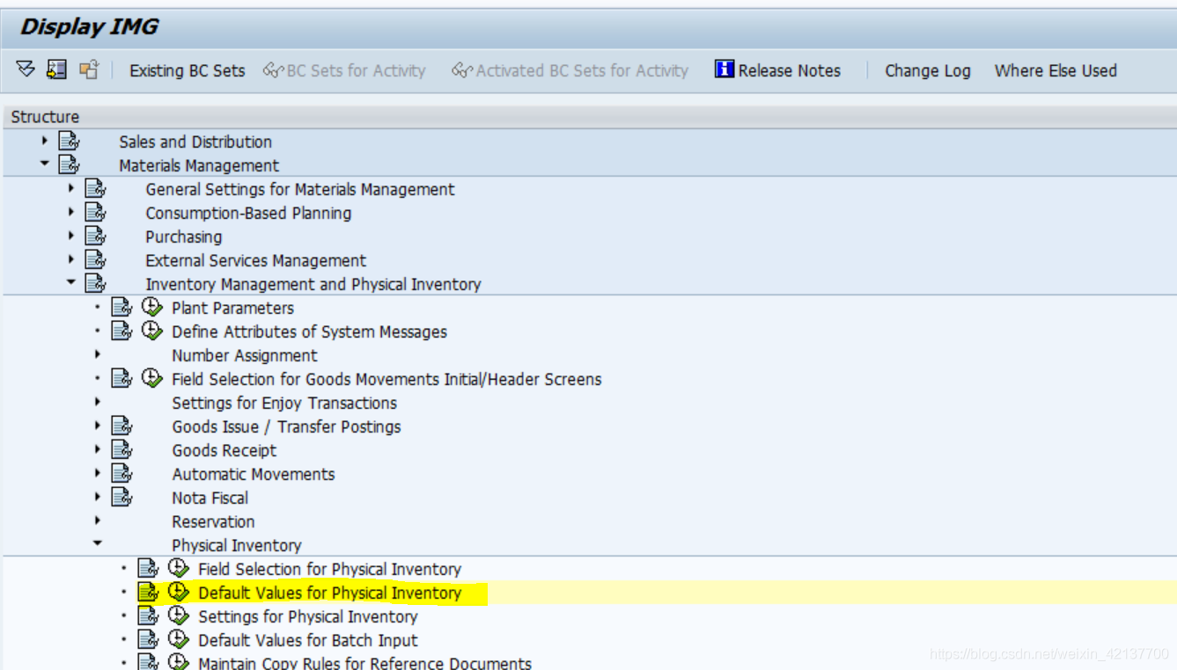
Task: Open documentation icon for Automatic Movements
Action: pos(121,473)
